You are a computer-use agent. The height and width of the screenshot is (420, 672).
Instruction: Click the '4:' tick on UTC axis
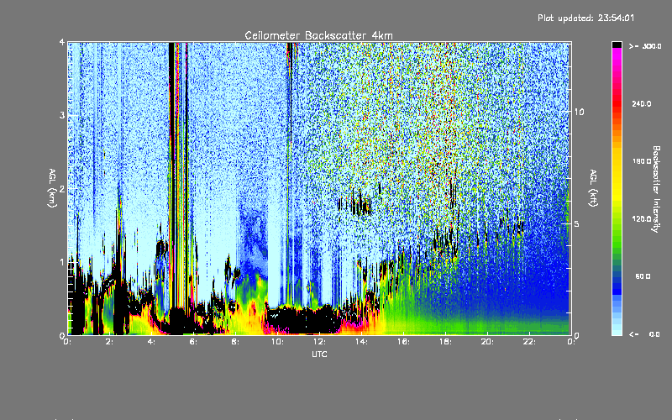coord(152,342)
